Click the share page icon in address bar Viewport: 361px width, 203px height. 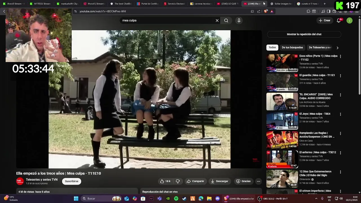pyautogui.click(x=259, y=11)
